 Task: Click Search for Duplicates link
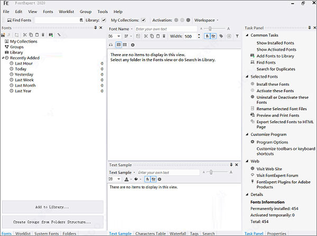tap(276, 69)
